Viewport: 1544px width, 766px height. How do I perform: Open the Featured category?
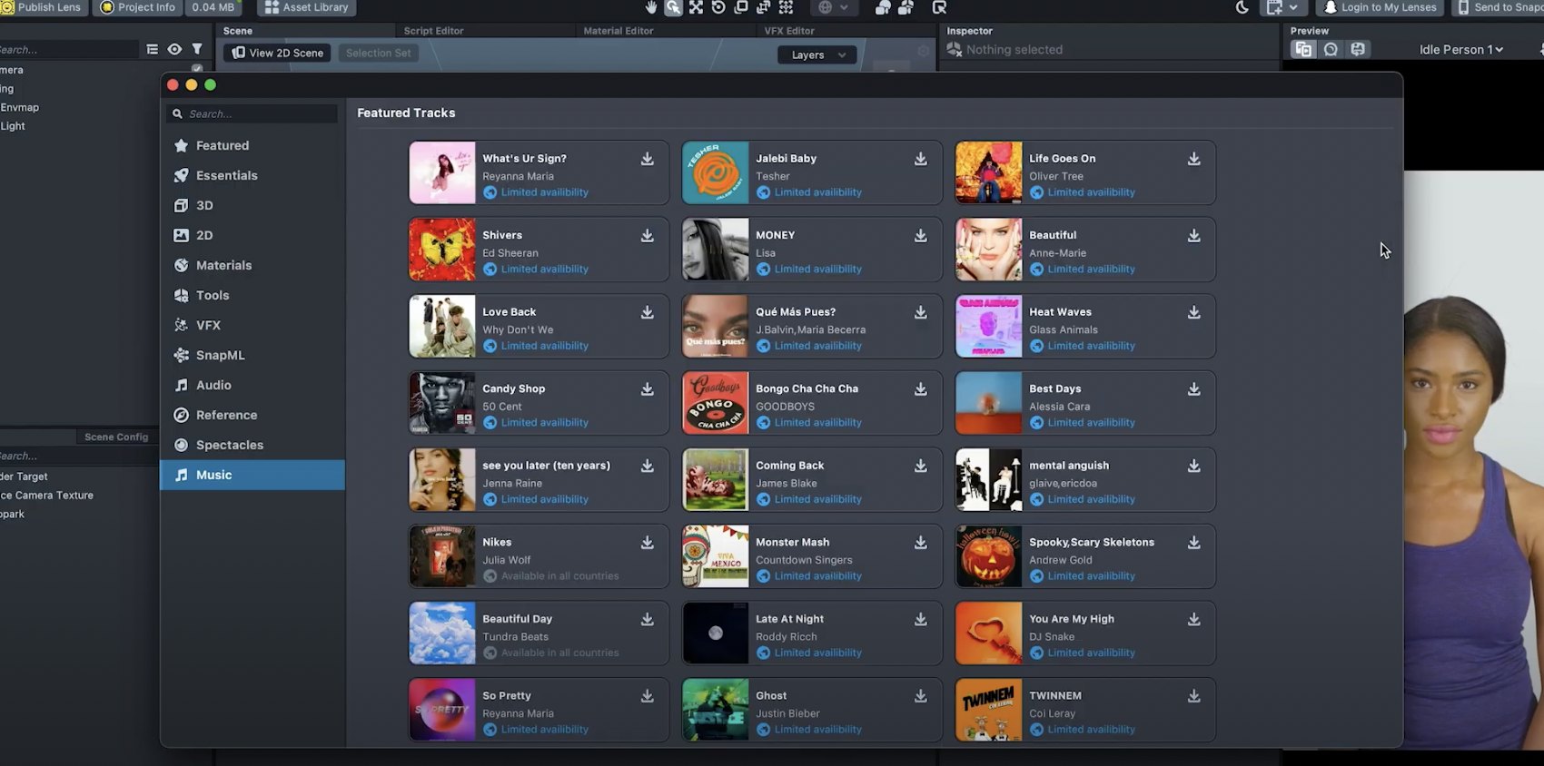pyautogui.click(x=252, y=145)
